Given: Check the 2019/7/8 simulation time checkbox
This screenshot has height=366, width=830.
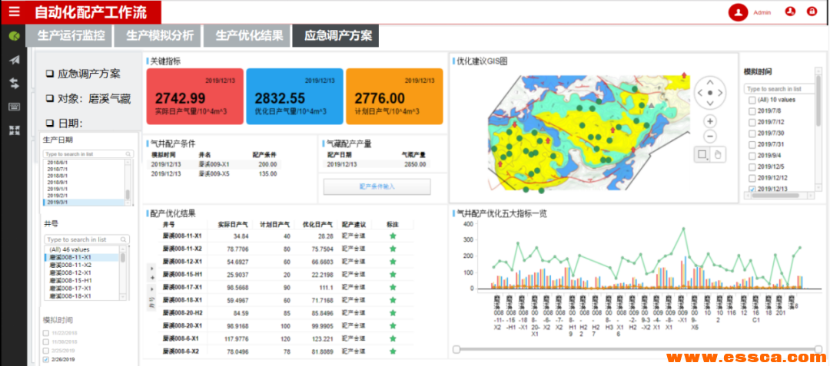Looking at the screenshot, I should (752, 110).
